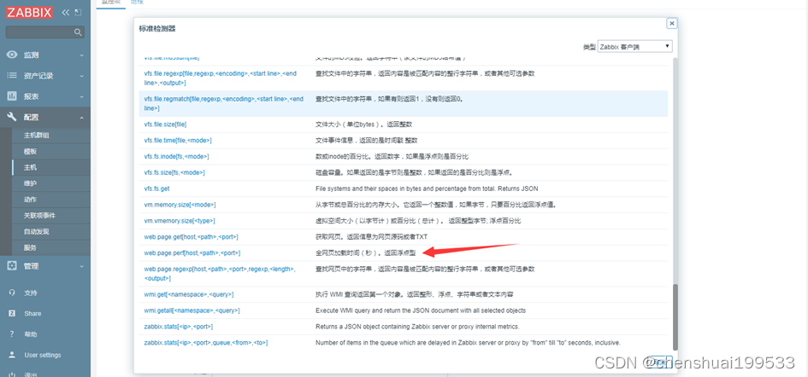
Task: Open 自动发现 in the 配置 submenu
Action: coord(37,231)
